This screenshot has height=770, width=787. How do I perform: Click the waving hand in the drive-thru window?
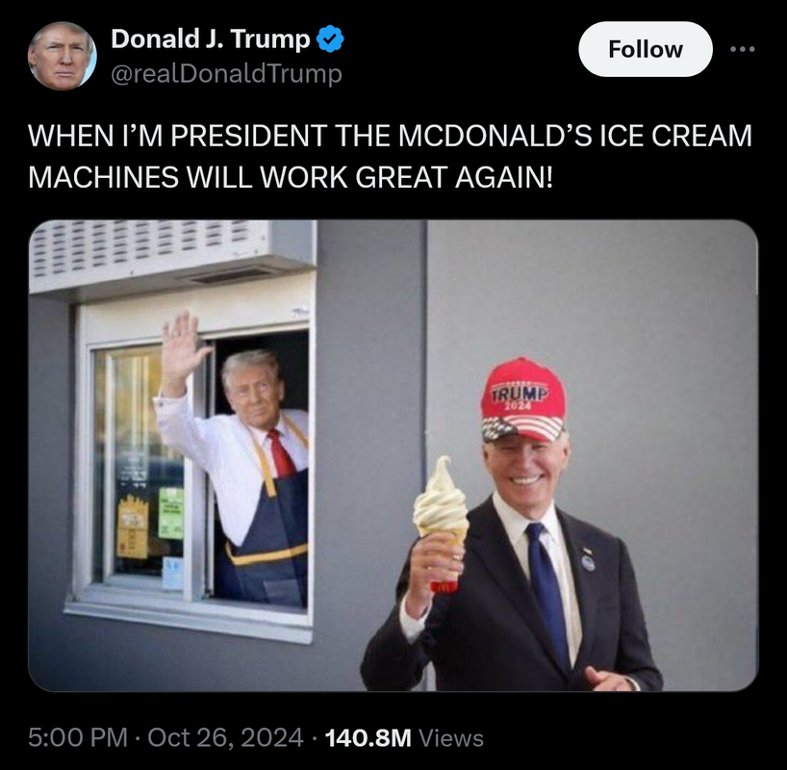pos(183,339)
